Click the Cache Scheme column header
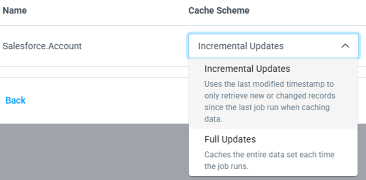 219,11
